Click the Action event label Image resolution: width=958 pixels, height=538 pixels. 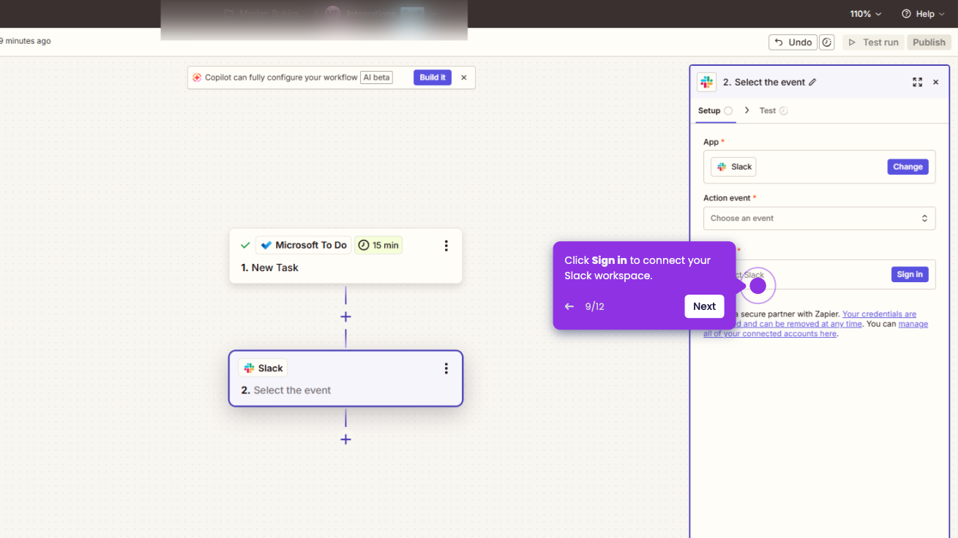727,198
